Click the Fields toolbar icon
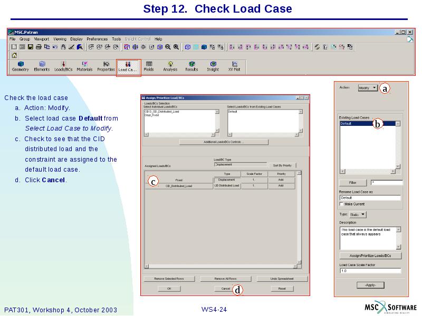Viewport: 422px width, 316px height. (x=149, y=66)
